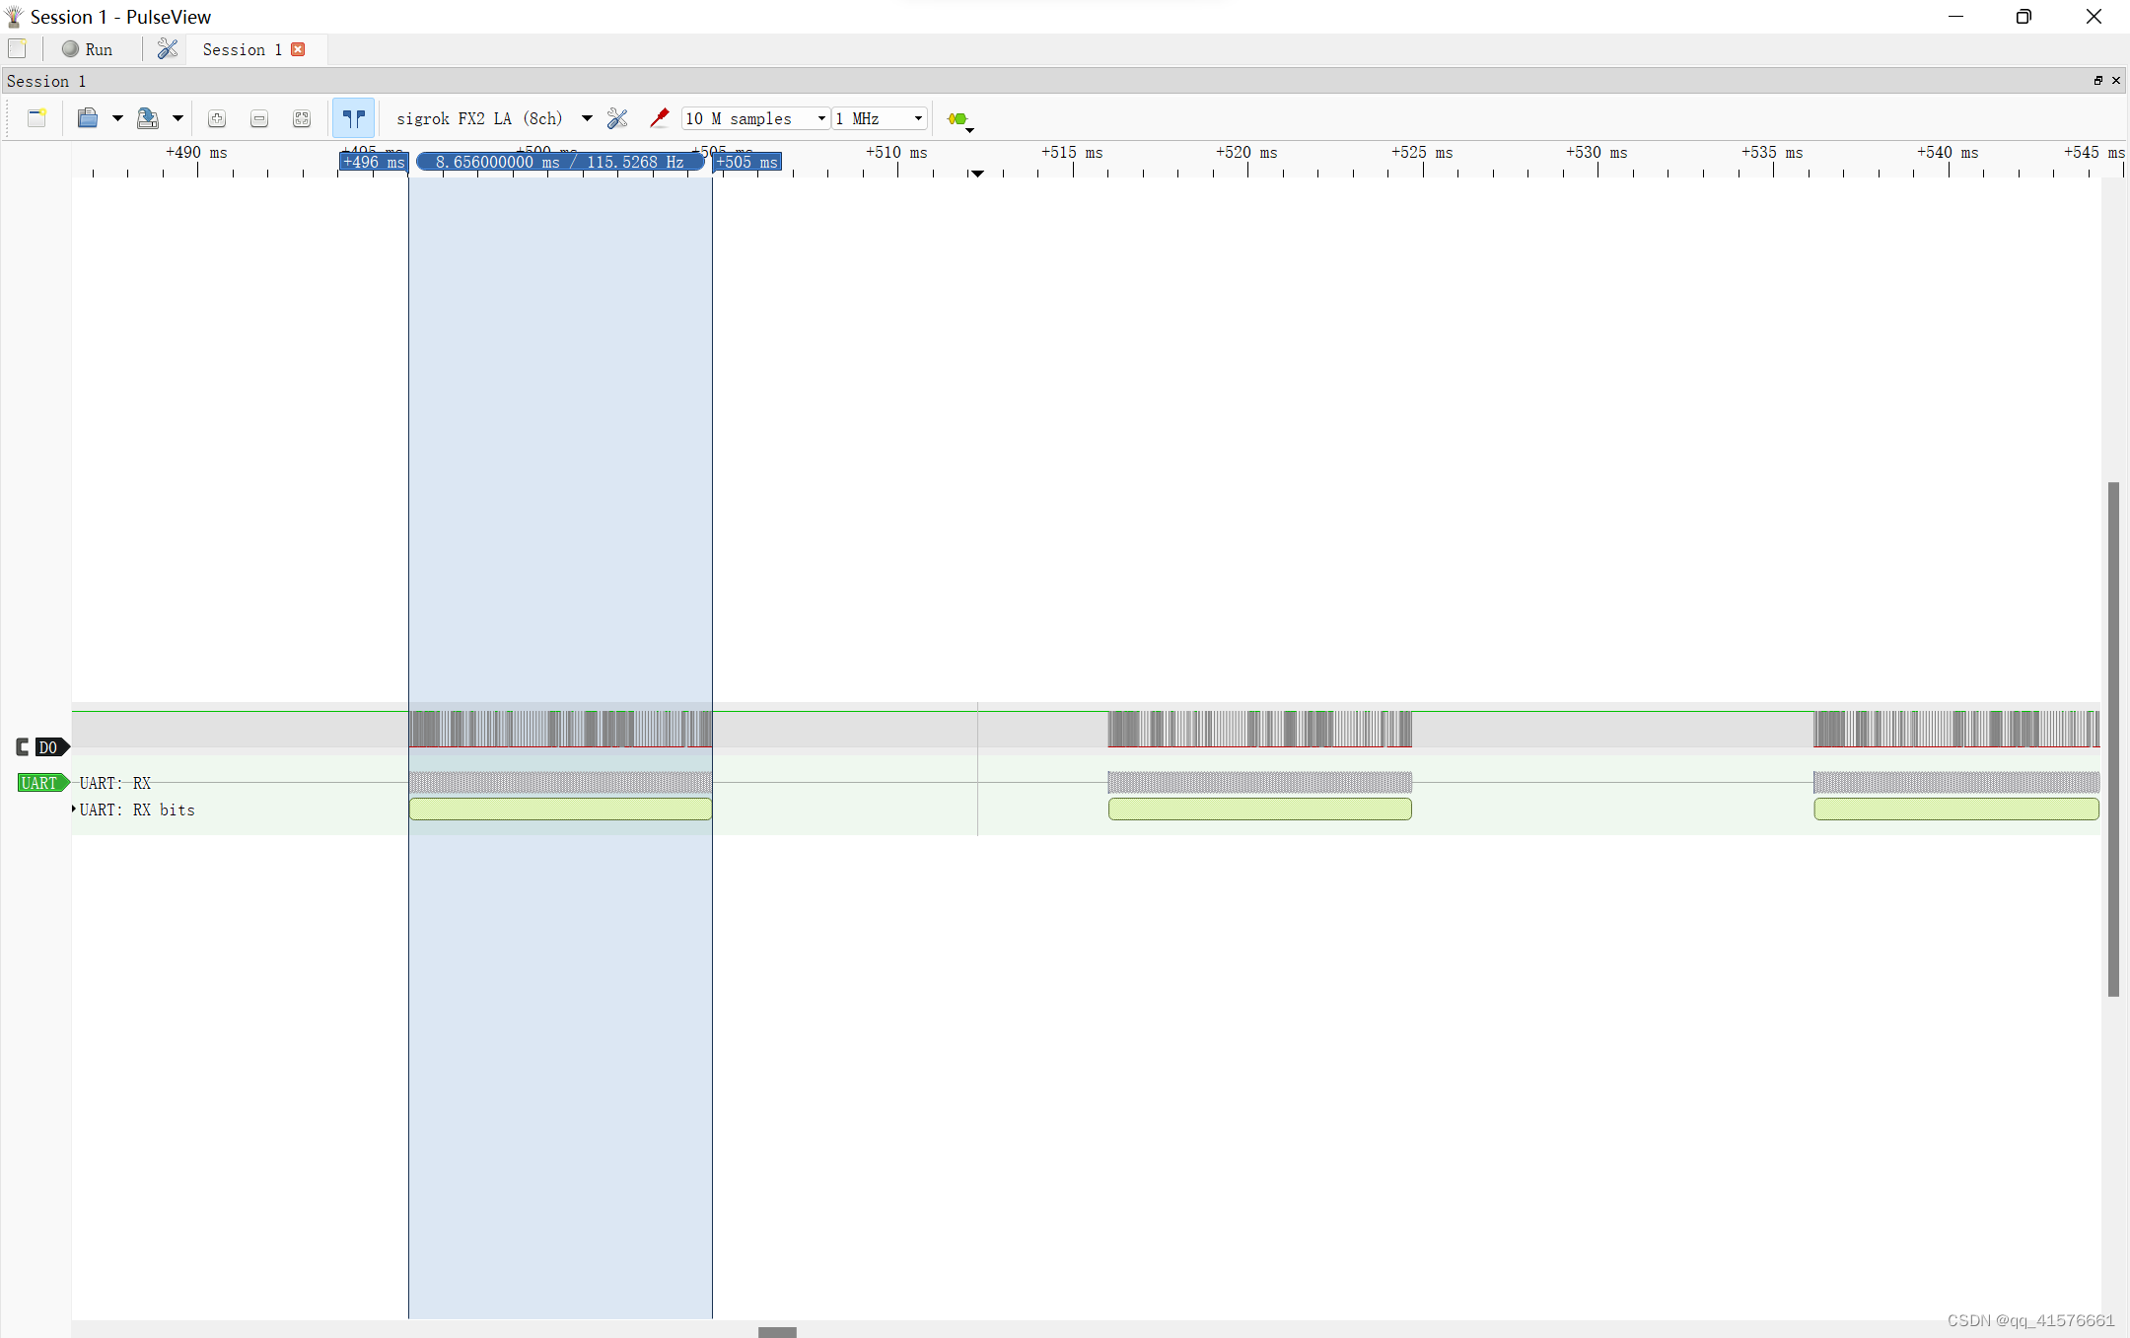Viewport: 2130px width, 1338px height.
Task: Switch to the Session 1 tab
Action: coord(240,49)
